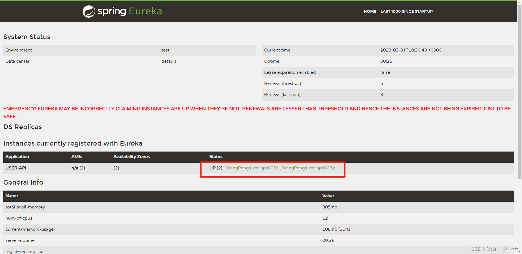Click the General Info heading
Viewport: 522px width, 254px height.
pos(23,182)
